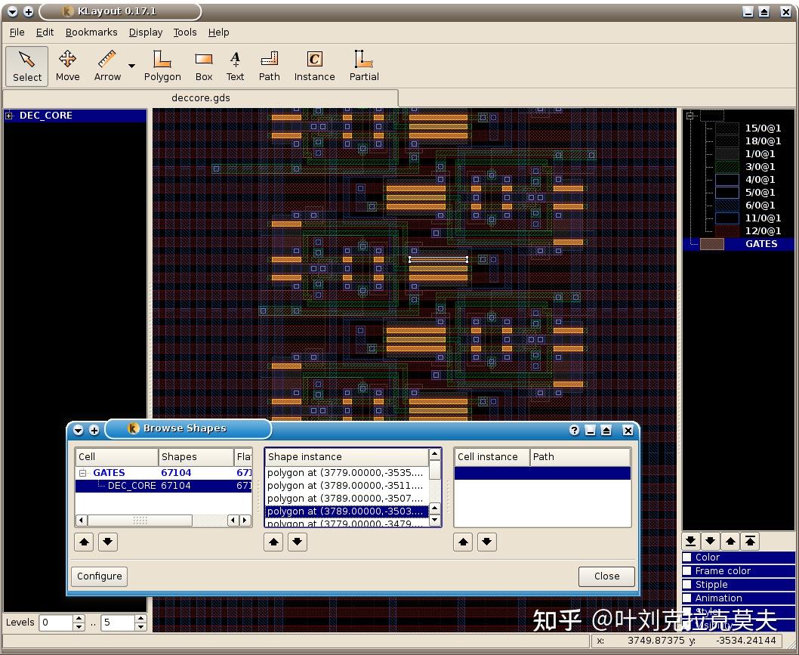Screen dimensions: 799x655
Task: Close the Browse Shapes dialog via Close button
Action: [x=606, y=576]
